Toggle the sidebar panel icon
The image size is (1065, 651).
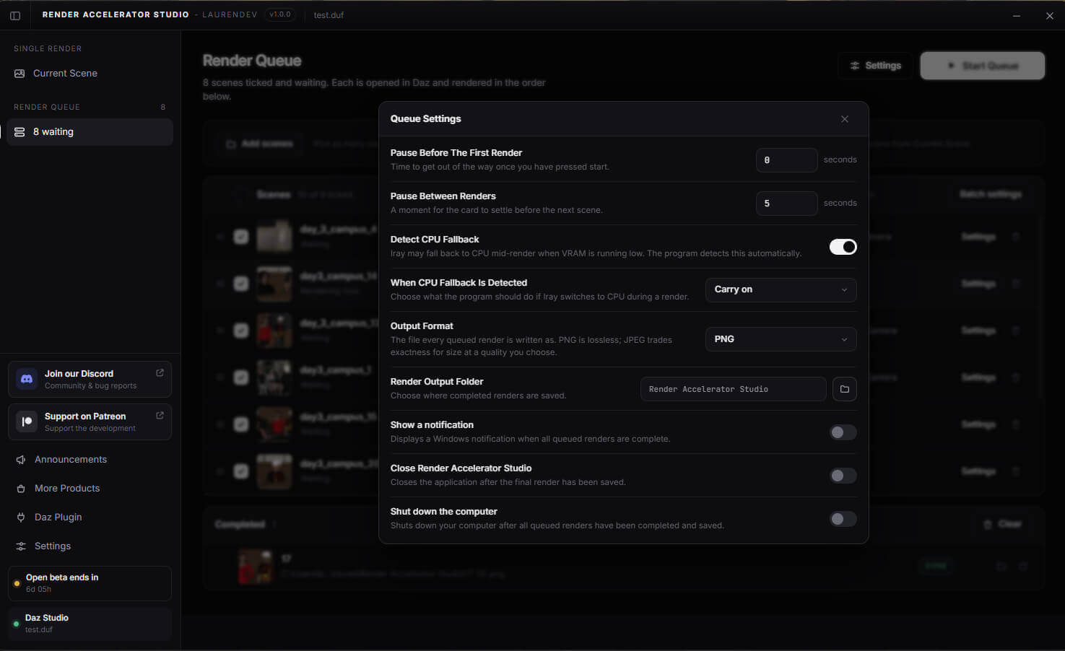(x=15, y=15)
